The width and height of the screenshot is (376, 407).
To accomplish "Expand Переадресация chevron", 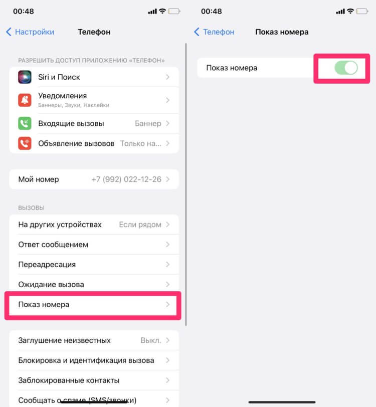I will click(x=168, y=265).
